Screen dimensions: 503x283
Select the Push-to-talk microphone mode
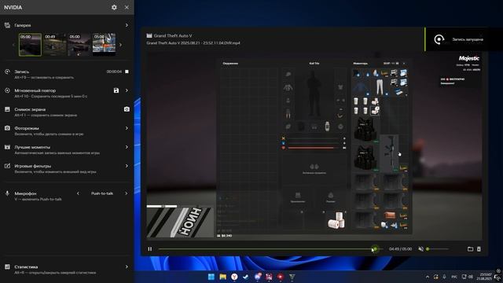coord(102,193)
